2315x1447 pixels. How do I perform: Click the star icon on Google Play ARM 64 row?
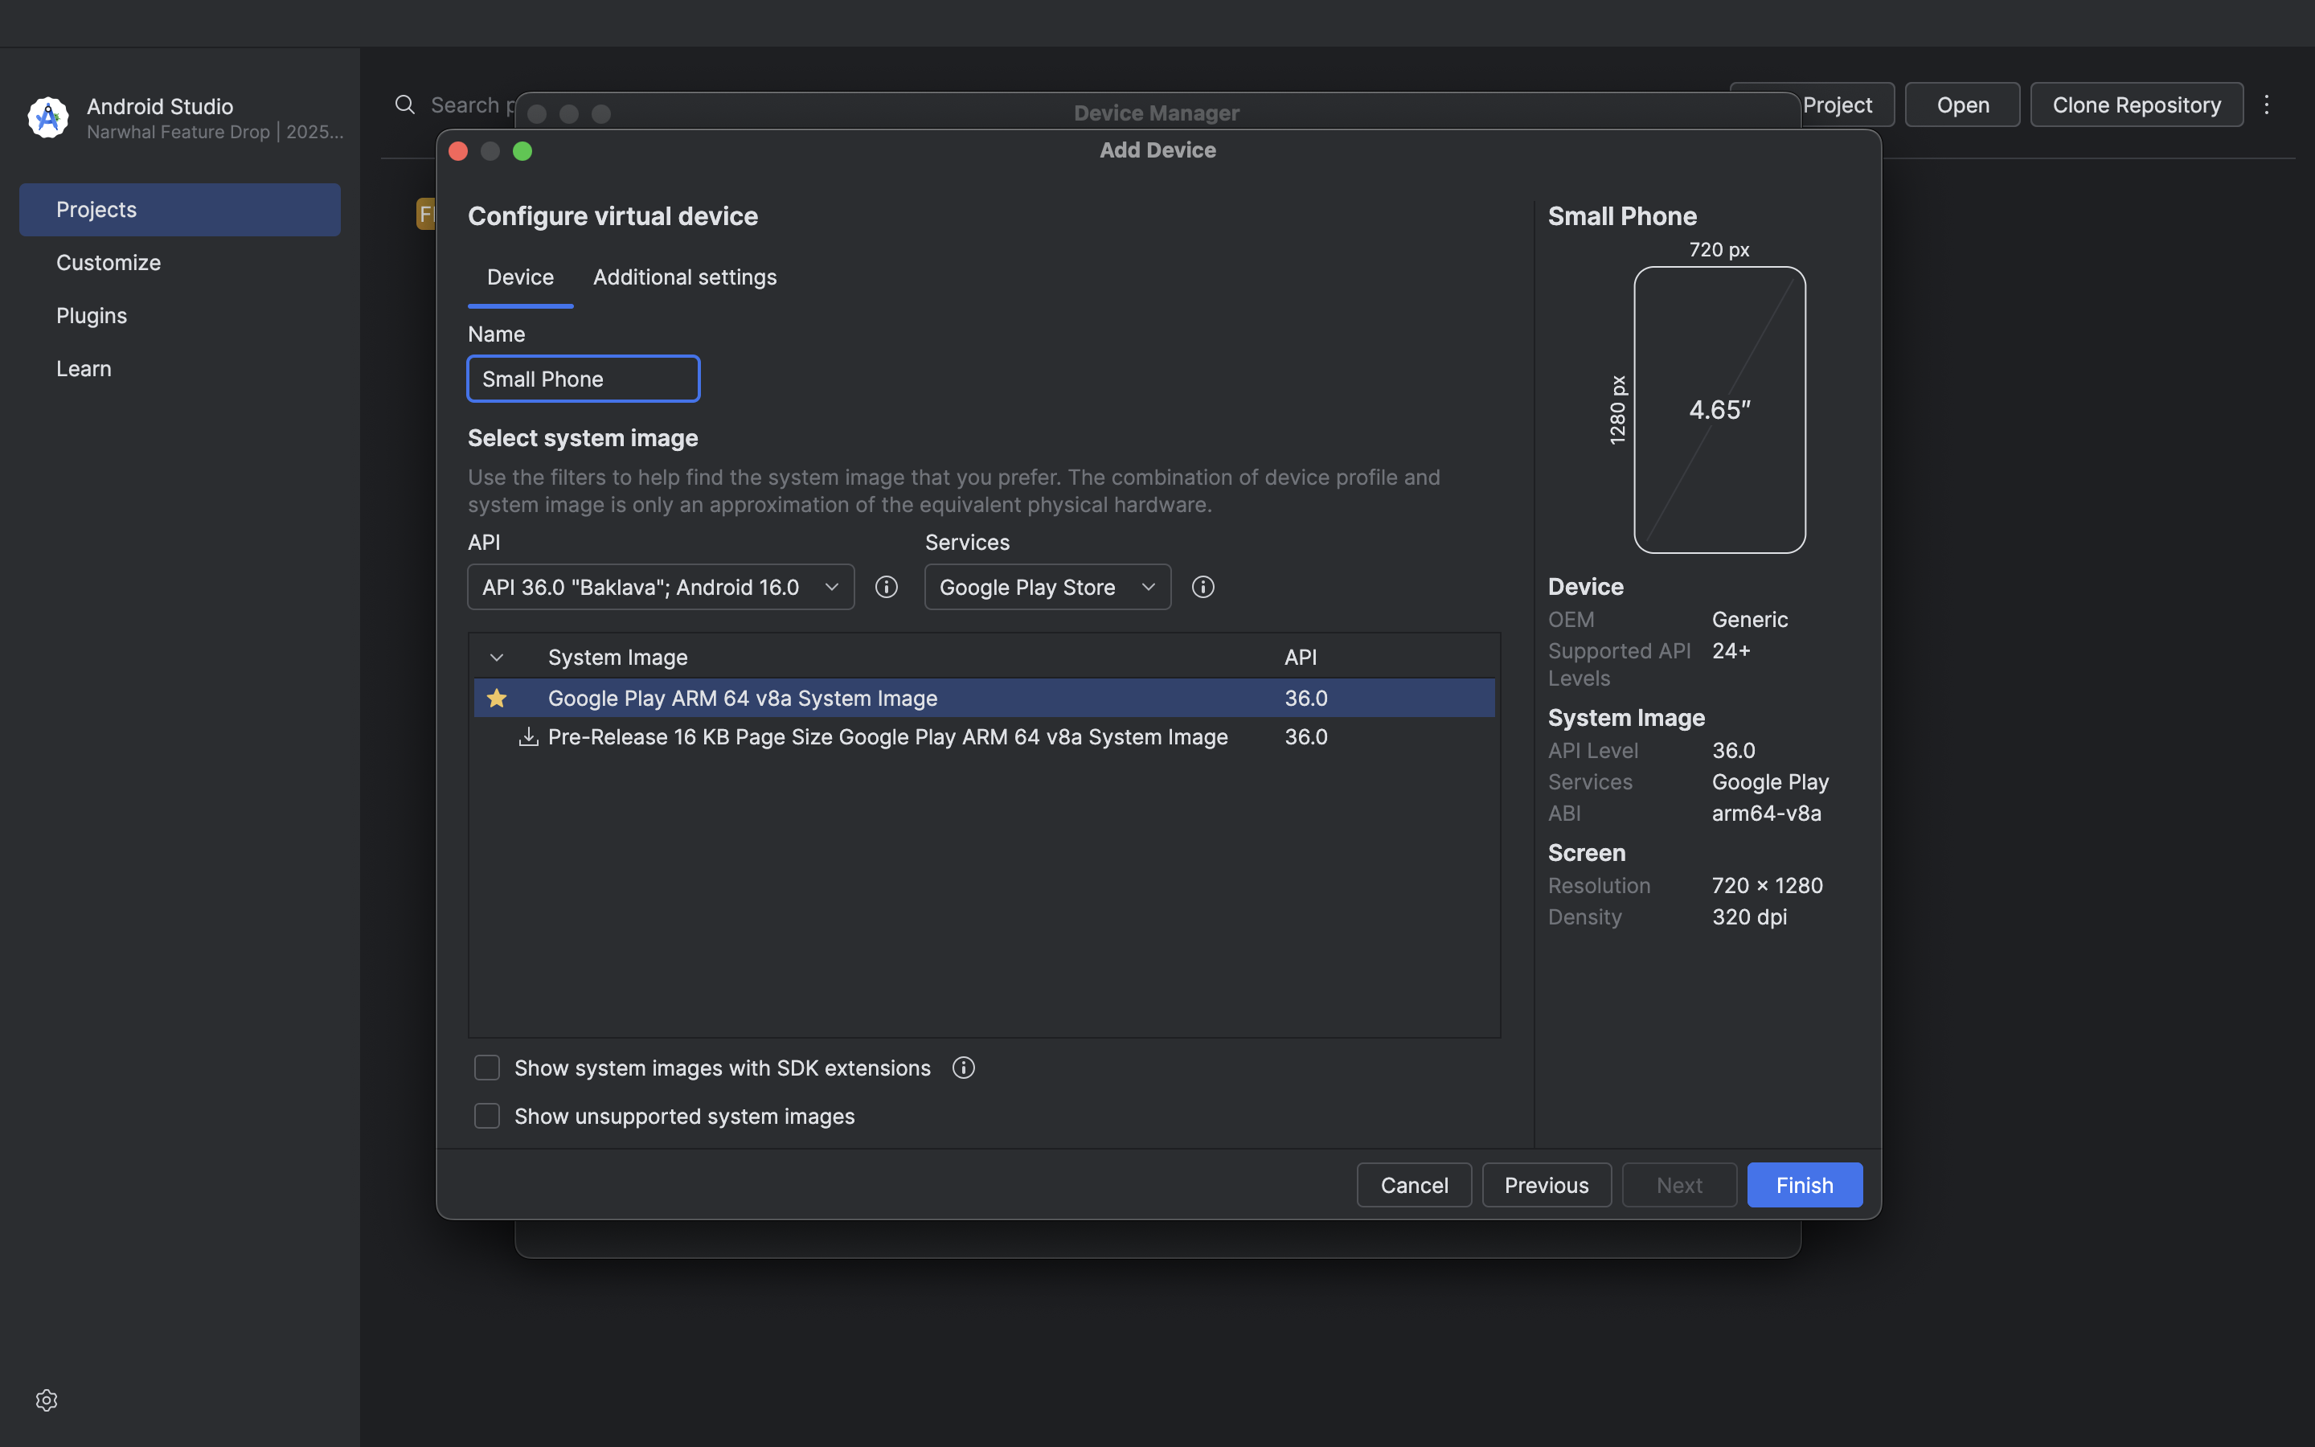pos(497,698)
